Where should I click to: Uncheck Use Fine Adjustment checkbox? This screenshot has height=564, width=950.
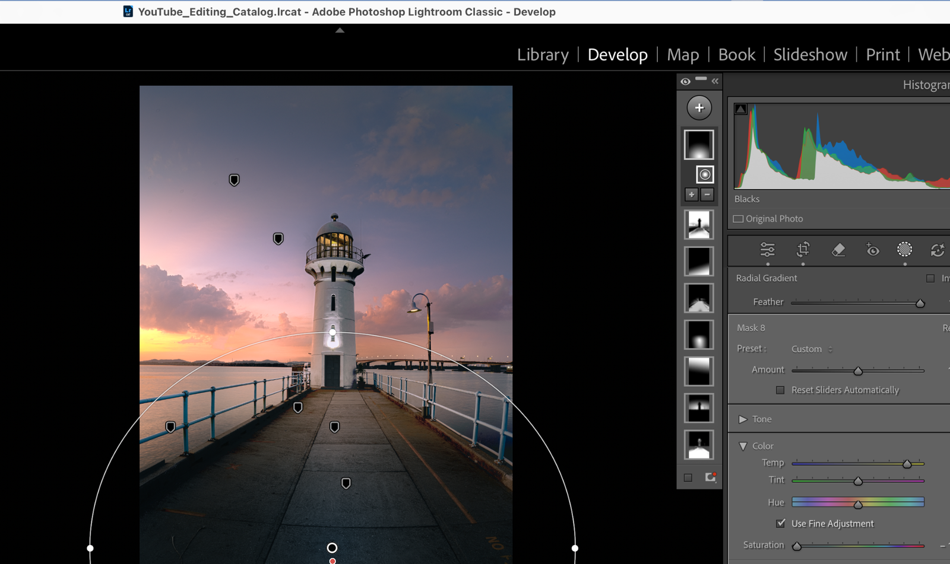(x=781, y=523)
